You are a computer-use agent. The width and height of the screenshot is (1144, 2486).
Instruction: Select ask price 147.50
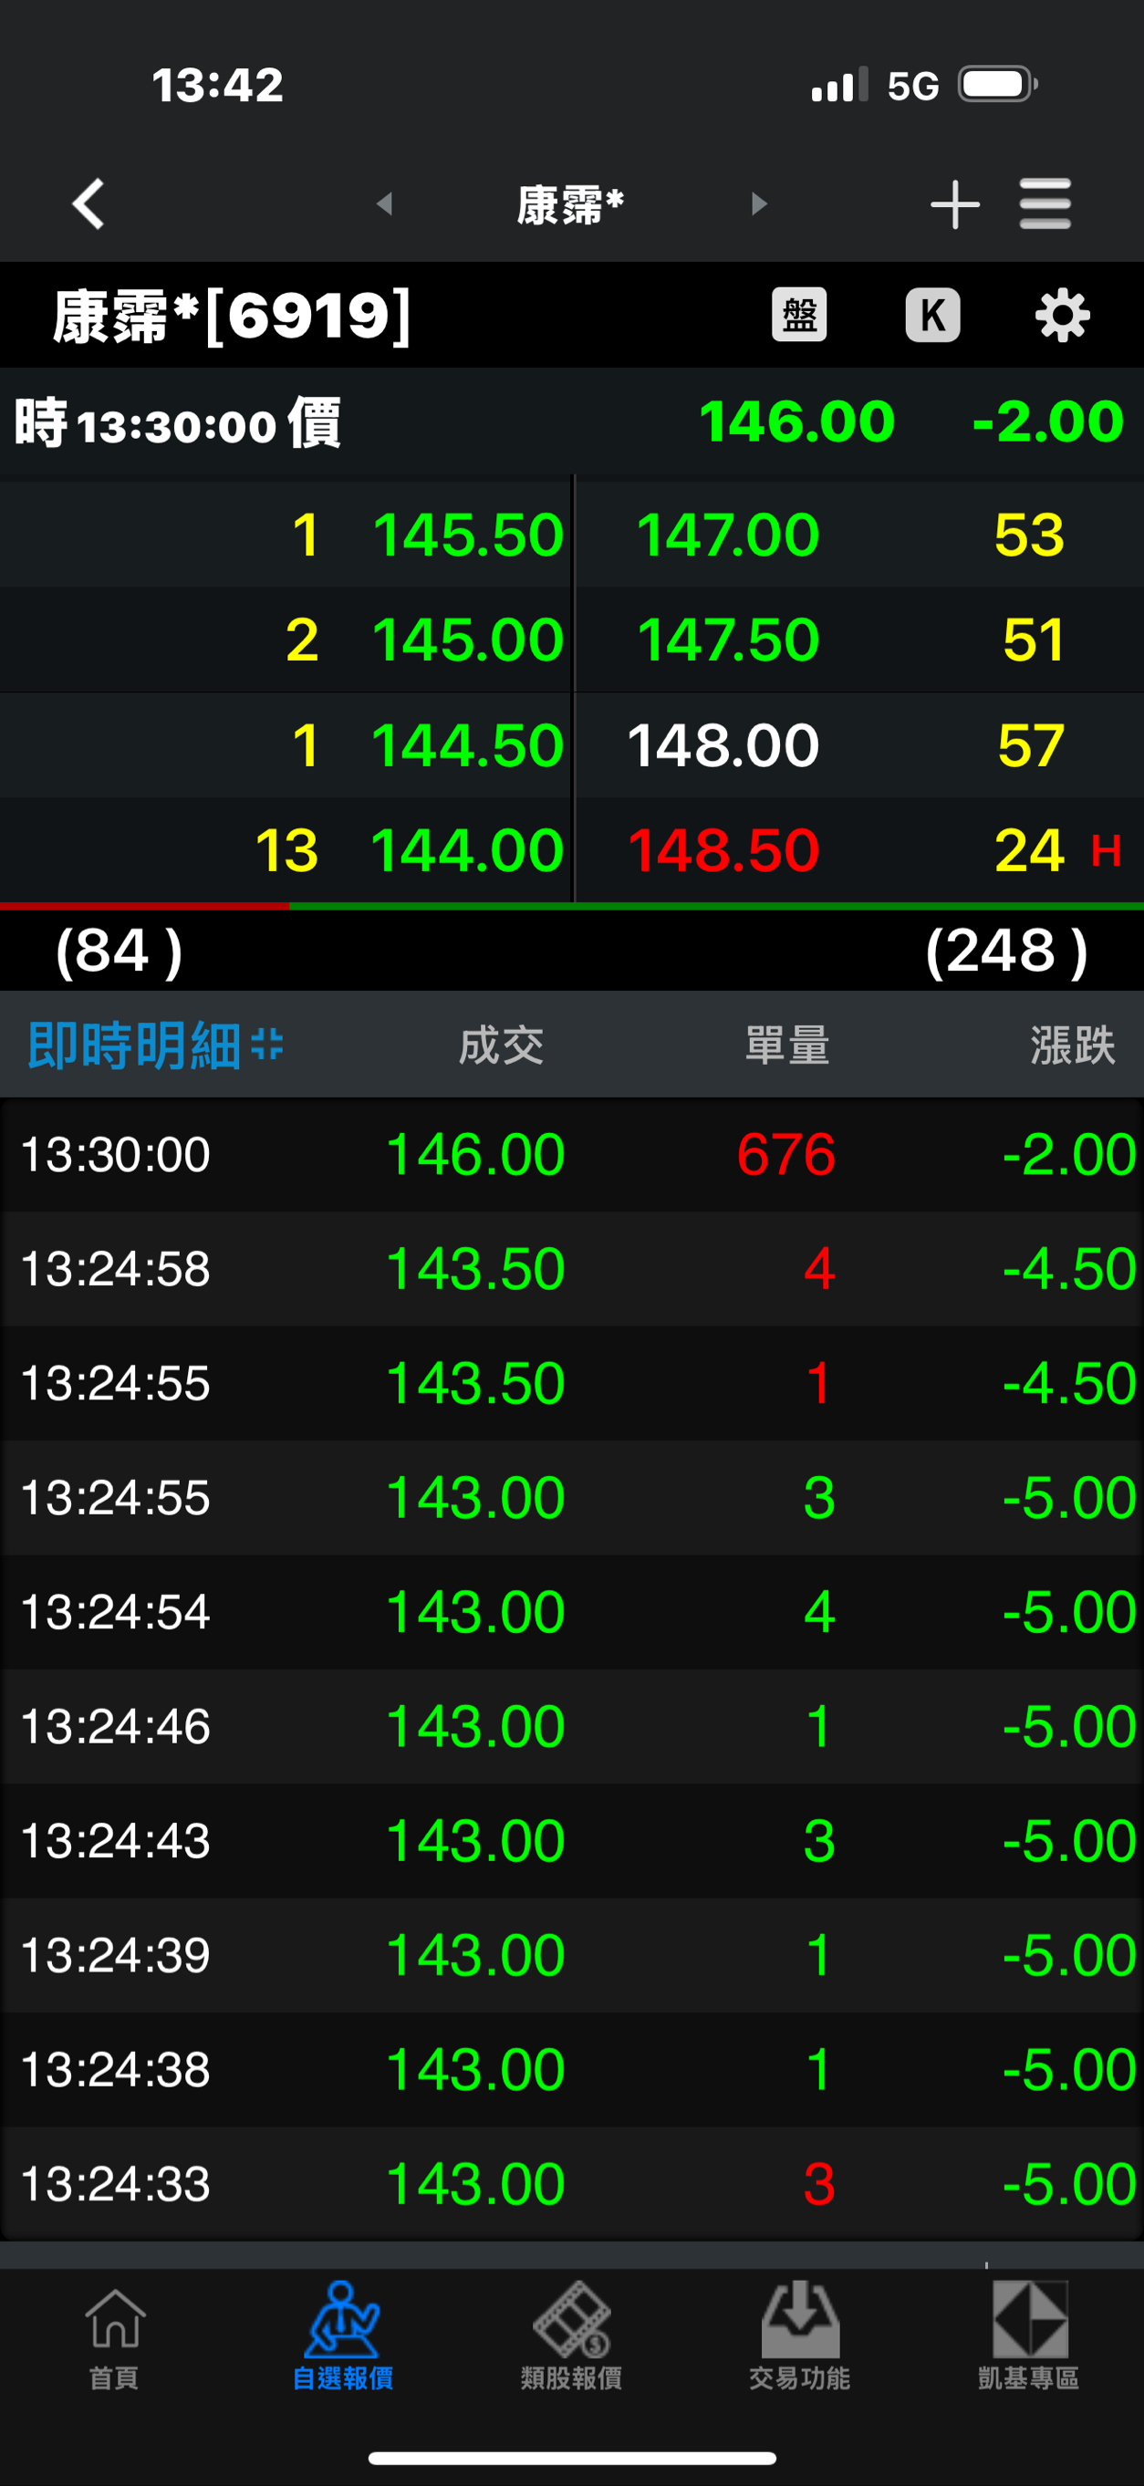728,640
